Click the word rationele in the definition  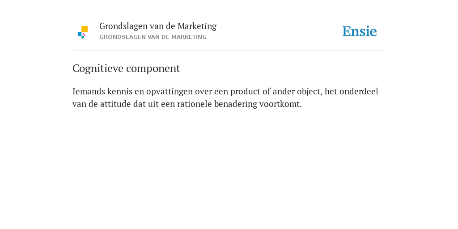click(194, 104)
